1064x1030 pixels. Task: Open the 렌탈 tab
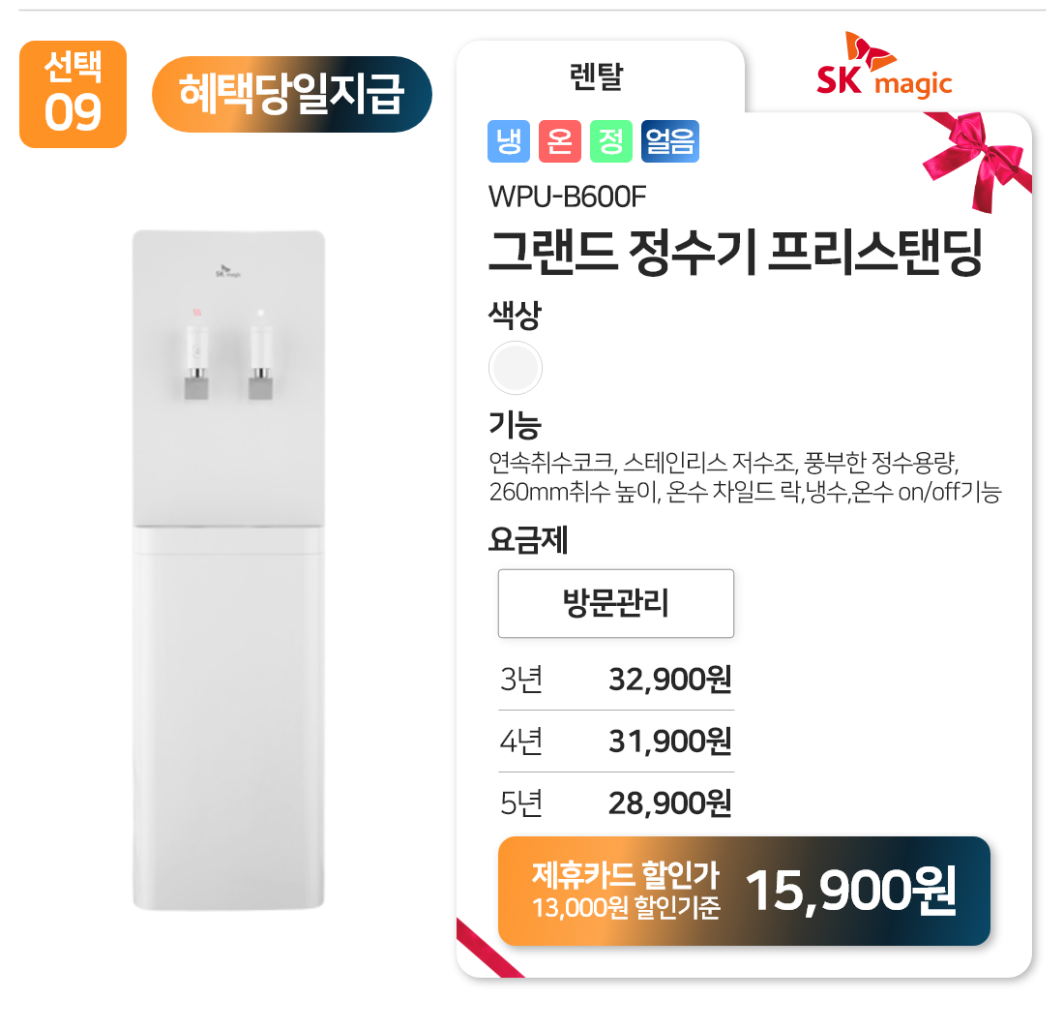597,78
